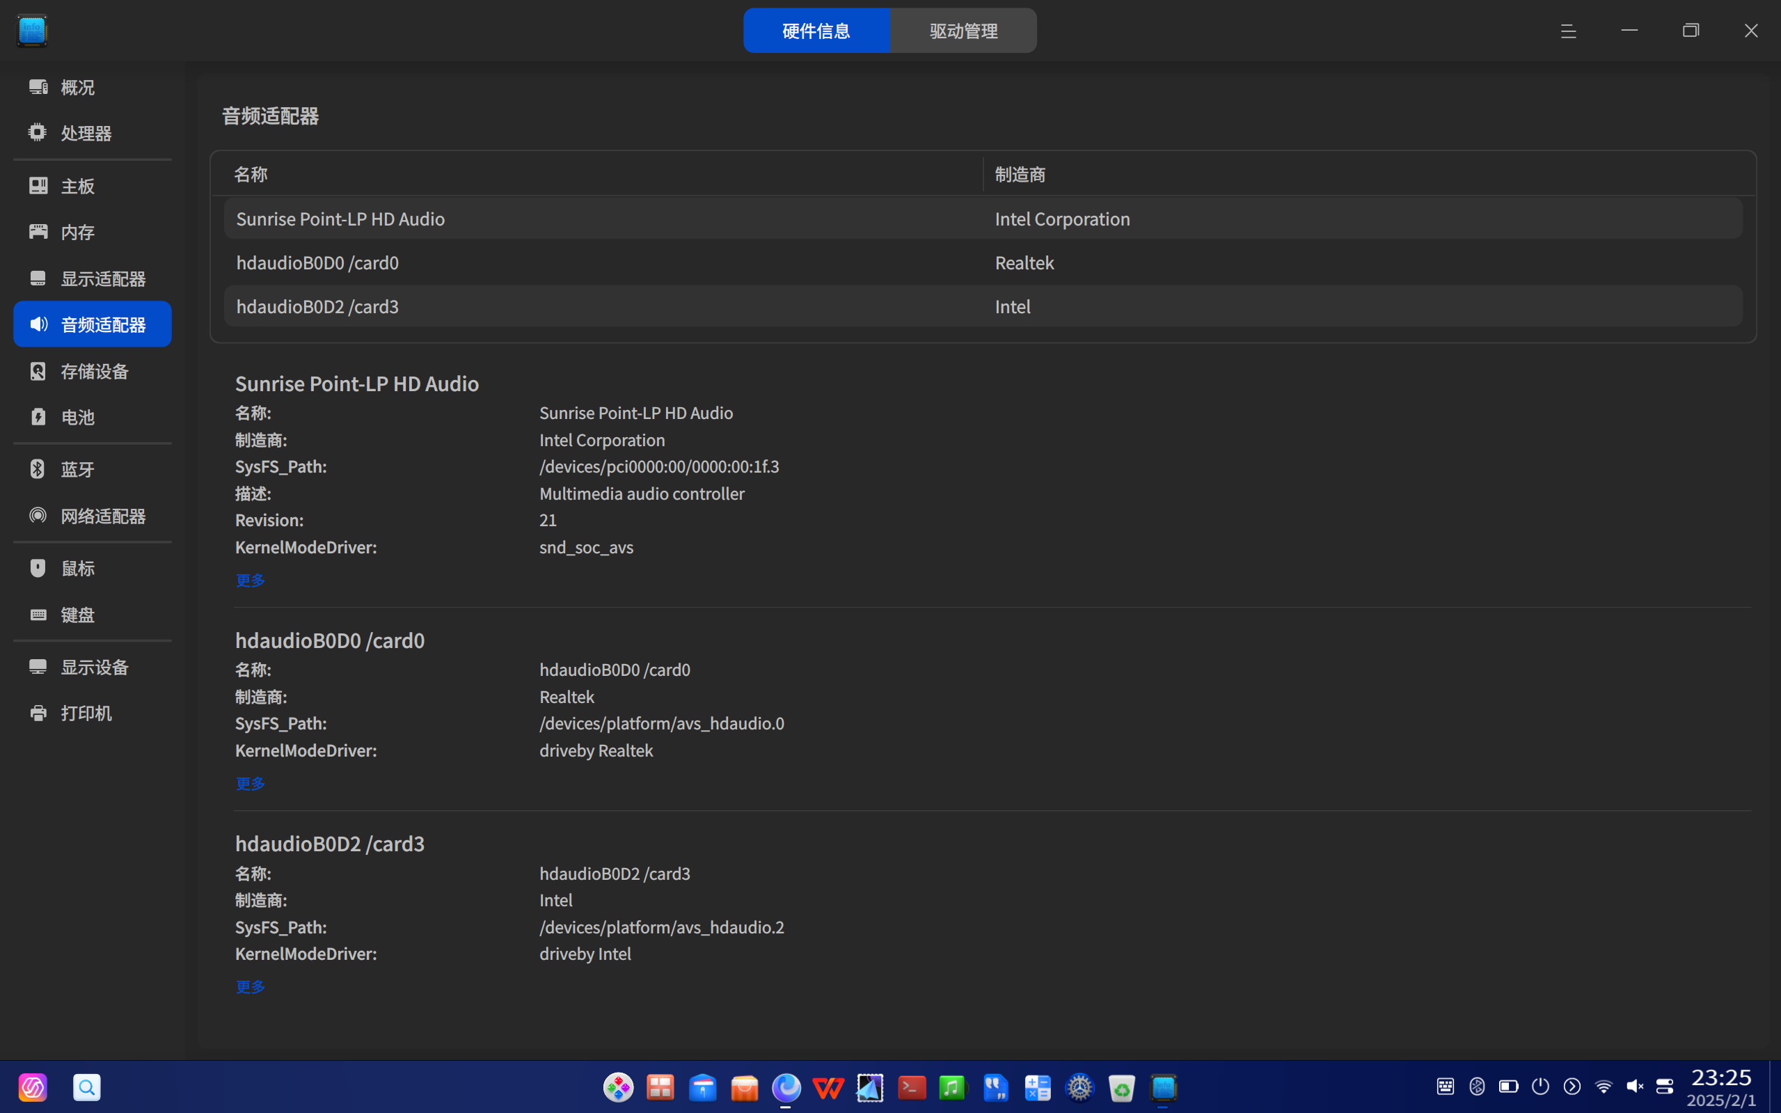Select 网络适配器 network adapters
Image resolution: width=1781 pixels, height=1113 pixels.
(x=92, y=516)
